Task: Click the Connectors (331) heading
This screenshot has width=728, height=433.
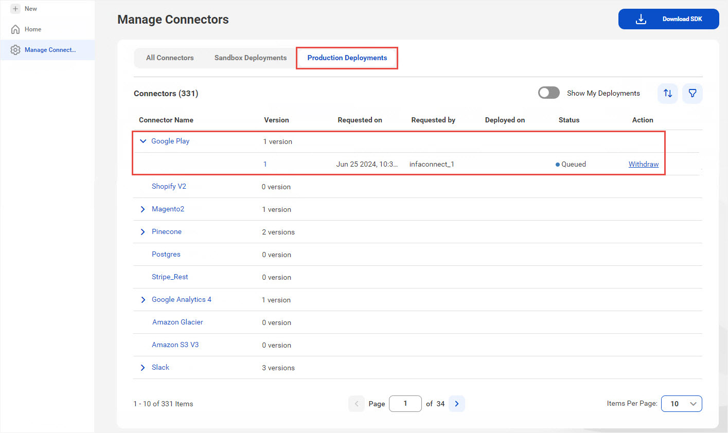Action: [166, 93]
